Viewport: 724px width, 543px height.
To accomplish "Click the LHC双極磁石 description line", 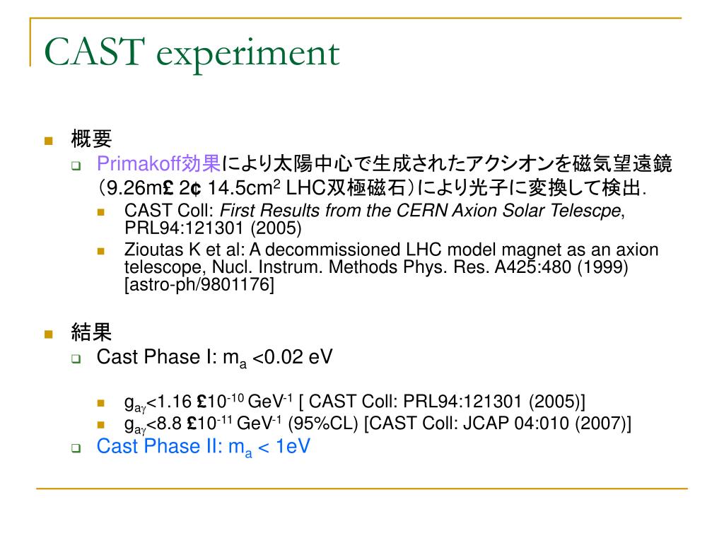I will [372, 188].
